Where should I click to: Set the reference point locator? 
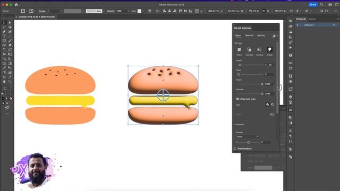(197, 11)
